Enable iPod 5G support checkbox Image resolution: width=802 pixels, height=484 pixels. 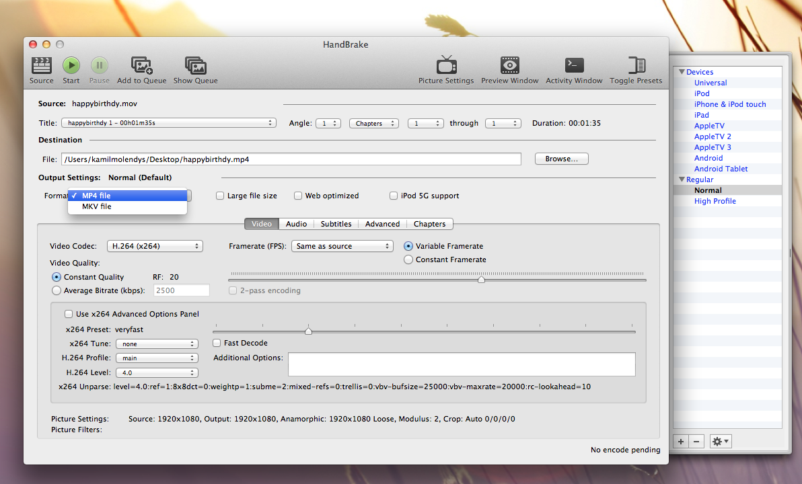click(x=394, y=196)
